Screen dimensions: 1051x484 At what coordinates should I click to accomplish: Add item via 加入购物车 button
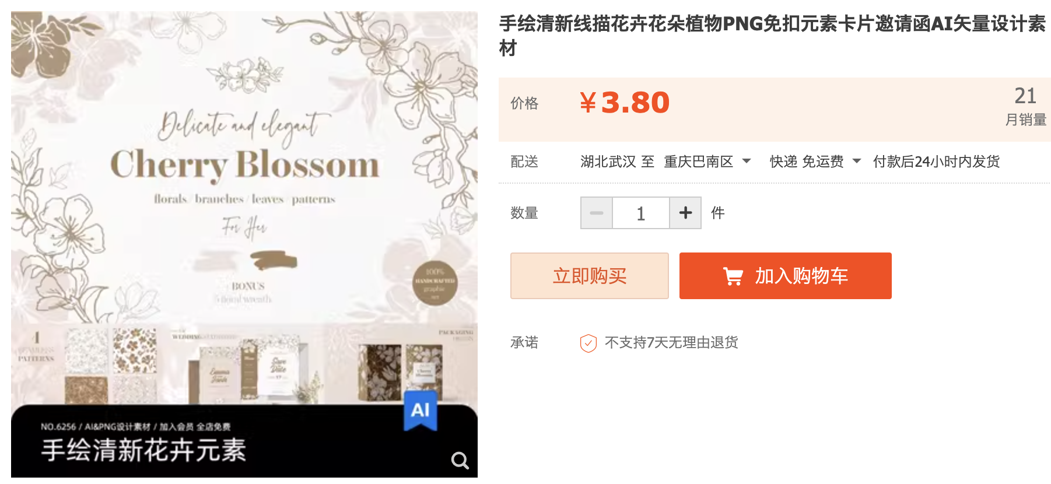click(785, 276)
